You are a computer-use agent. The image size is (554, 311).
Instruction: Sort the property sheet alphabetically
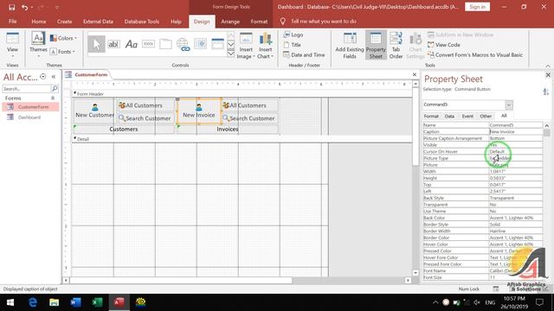click(x=546, y=92)
